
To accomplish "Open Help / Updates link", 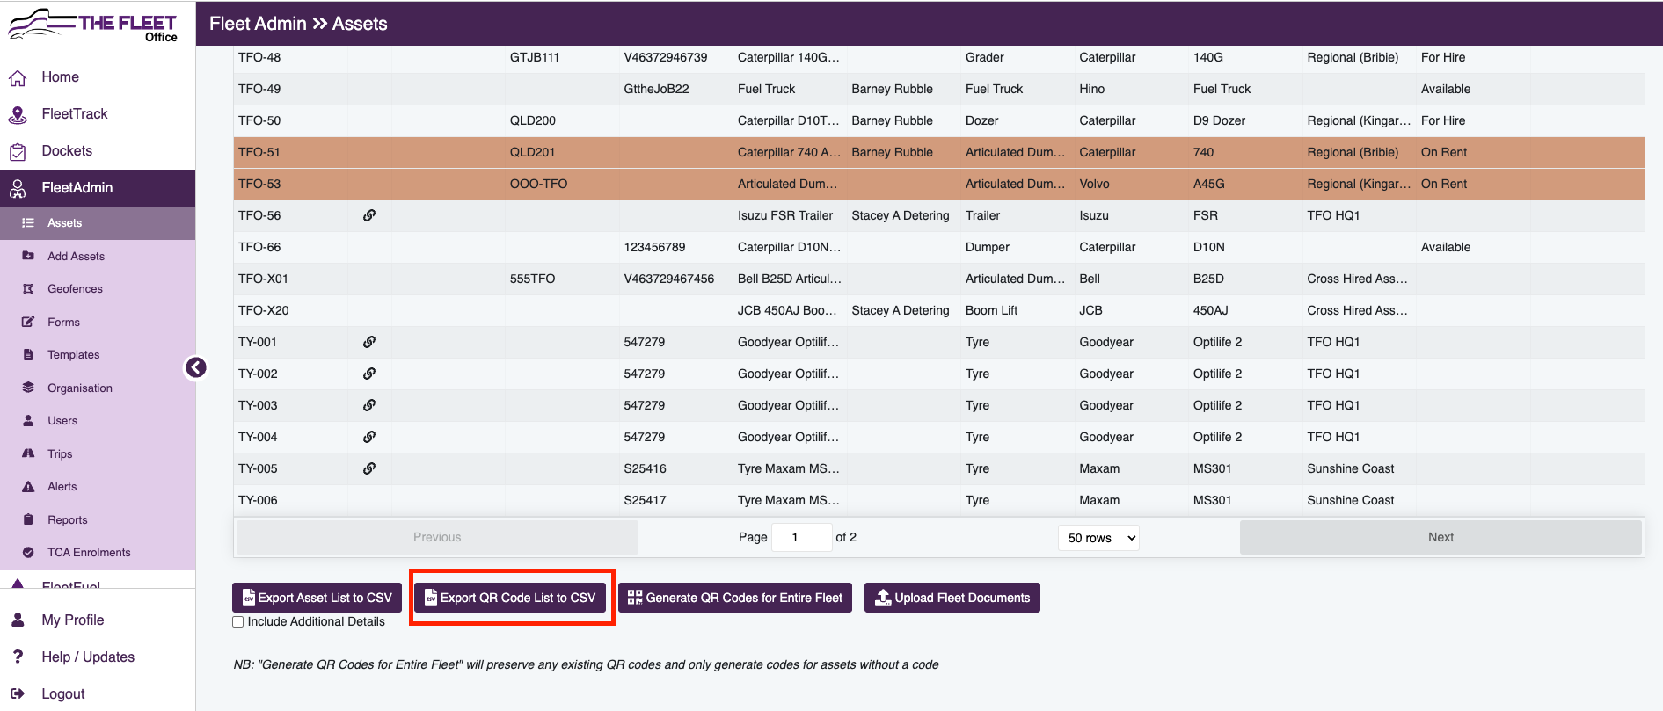I will click(88, 657).
